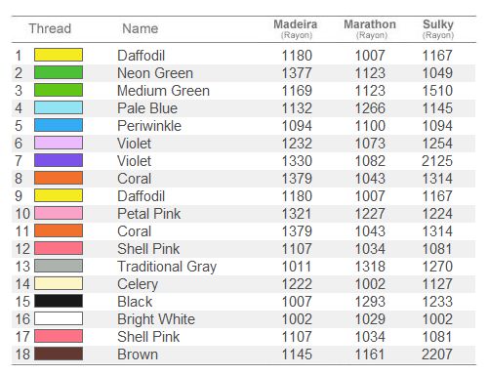Click Marathon code 1318 for Traditional Gray
The image size is (488, 375).
tap(370, 267)
